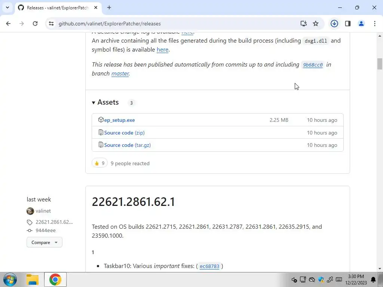Click the commit icon beside 9444eee
The height and width of the screenshot is (287, 383).
(x=30, y=230)
